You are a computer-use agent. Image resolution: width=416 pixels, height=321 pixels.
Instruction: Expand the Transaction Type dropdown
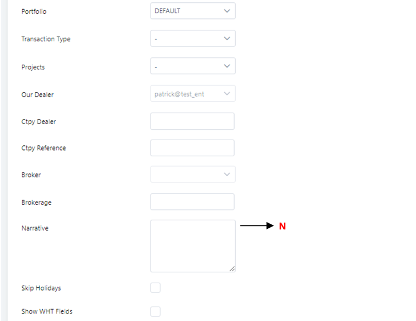click(193, 38)
